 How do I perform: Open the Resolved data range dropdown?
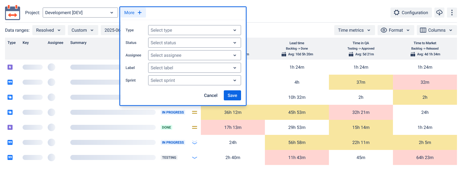point(49,30)
